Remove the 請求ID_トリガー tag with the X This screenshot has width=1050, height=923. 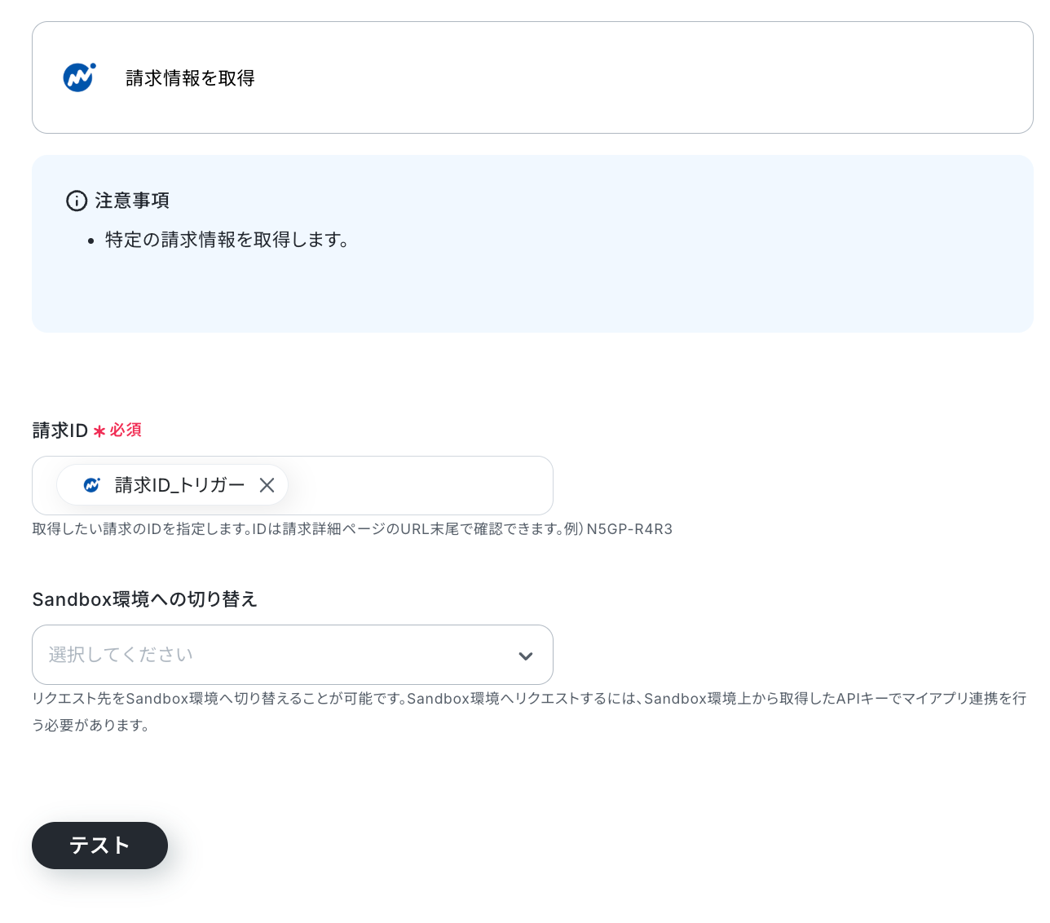click(267, 485)
